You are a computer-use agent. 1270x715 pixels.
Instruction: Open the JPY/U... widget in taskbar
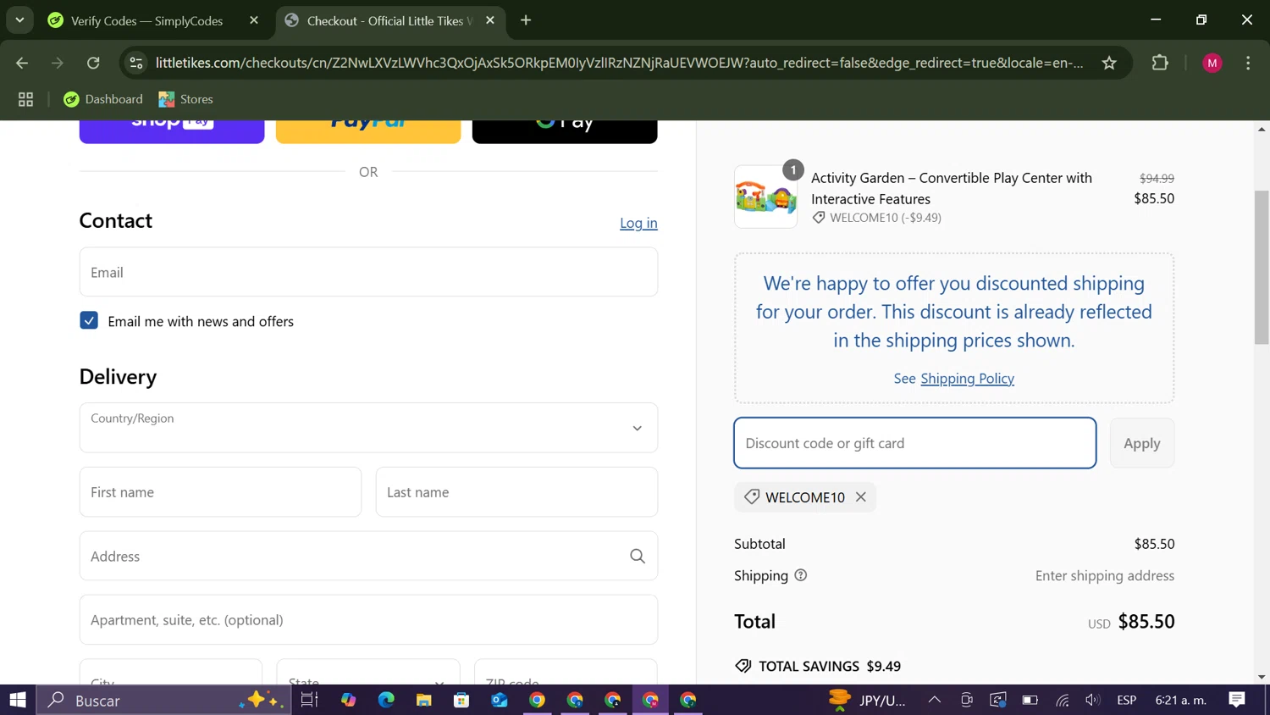pyautogui.click(x=868, y=700)
